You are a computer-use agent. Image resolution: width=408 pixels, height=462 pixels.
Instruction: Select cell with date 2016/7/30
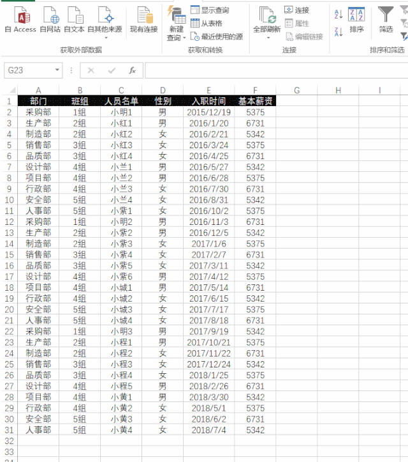click(208, 189)
